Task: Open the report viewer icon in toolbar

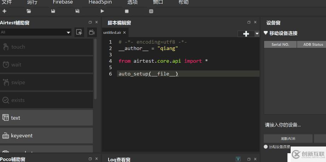Action: tap(151, 11)
